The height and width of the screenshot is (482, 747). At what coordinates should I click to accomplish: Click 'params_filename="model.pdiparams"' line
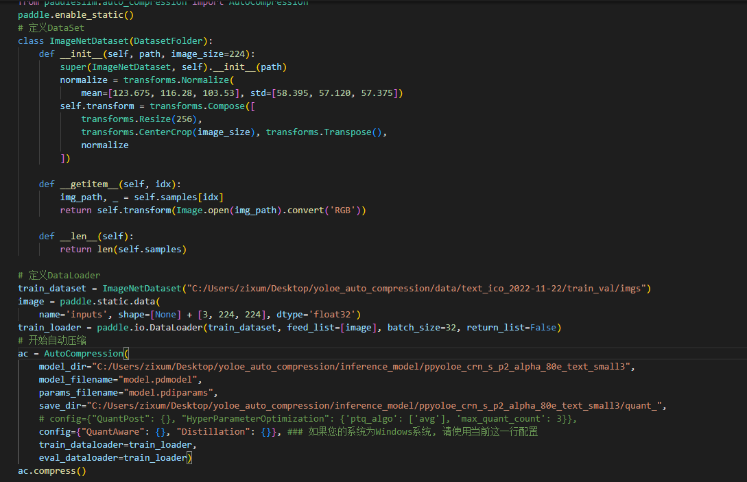pyautogui.click(x=128, y=392)
